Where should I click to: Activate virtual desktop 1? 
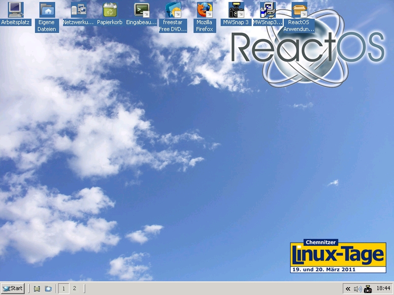[63, 289]
